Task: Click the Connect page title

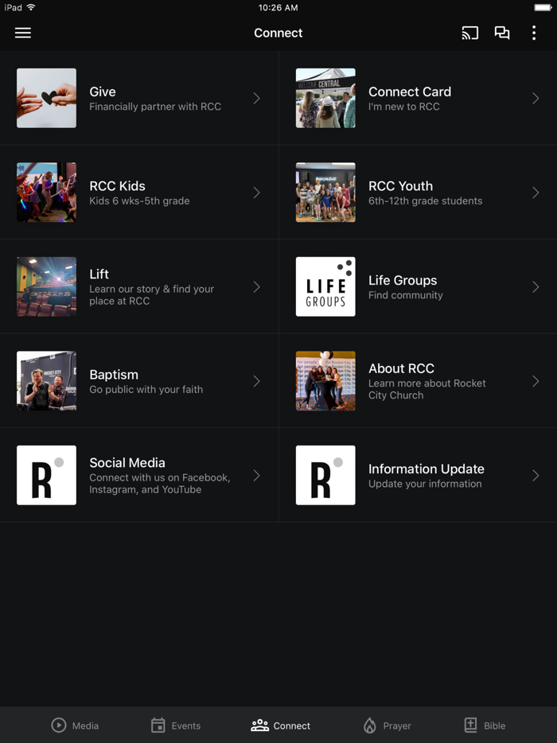Action: click(x=278, y=33)
